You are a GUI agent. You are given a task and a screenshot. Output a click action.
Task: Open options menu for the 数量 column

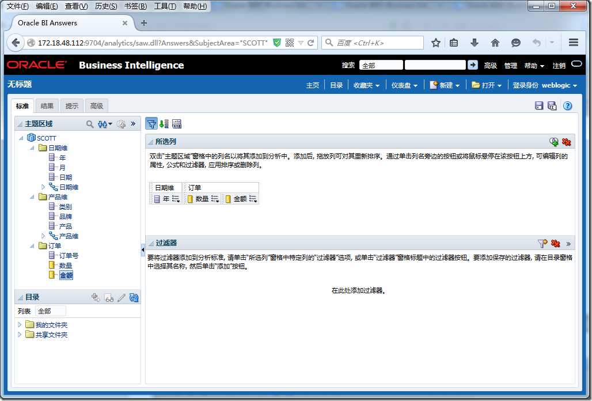coord(215,199)
